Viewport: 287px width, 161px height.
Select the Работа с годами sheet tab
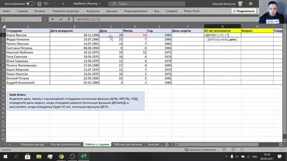(97, 144)
